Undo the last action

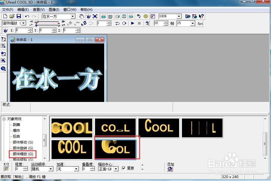(27, 16)
